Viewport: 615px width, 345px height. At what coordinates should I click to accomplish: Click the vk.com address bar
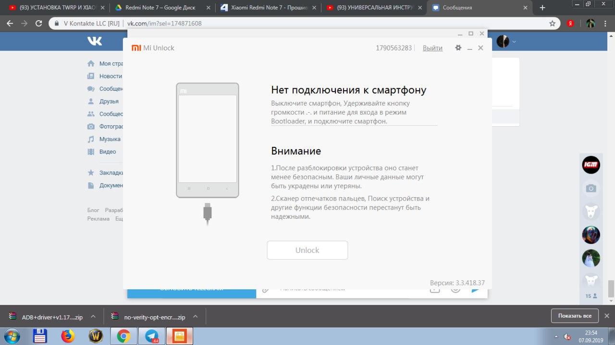click(x=305, y=23)
